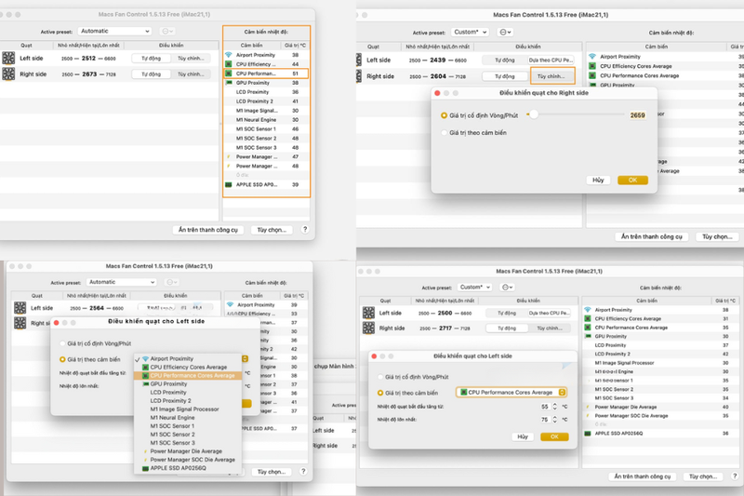Select 'Giá trị theo cảm biến' radio in Right side dialog

(x=445, y=133)
